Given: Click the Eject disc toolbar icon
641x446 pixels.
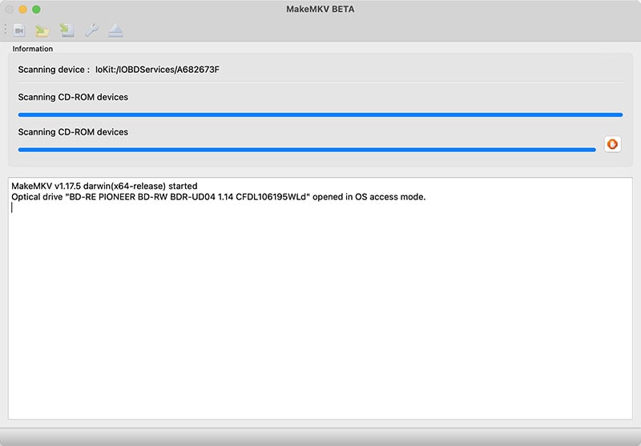Looking at the screenshot, I should pos(115,30).
